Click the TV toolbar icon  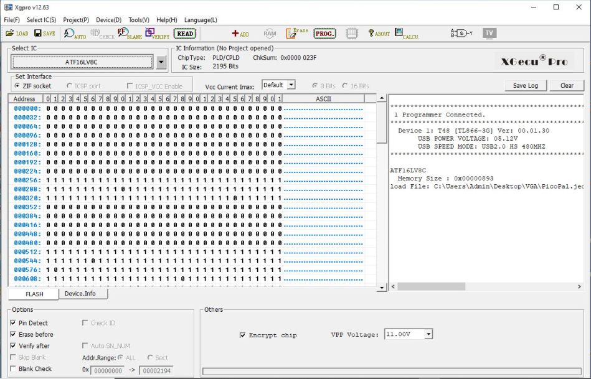click(x=489, y=33)
